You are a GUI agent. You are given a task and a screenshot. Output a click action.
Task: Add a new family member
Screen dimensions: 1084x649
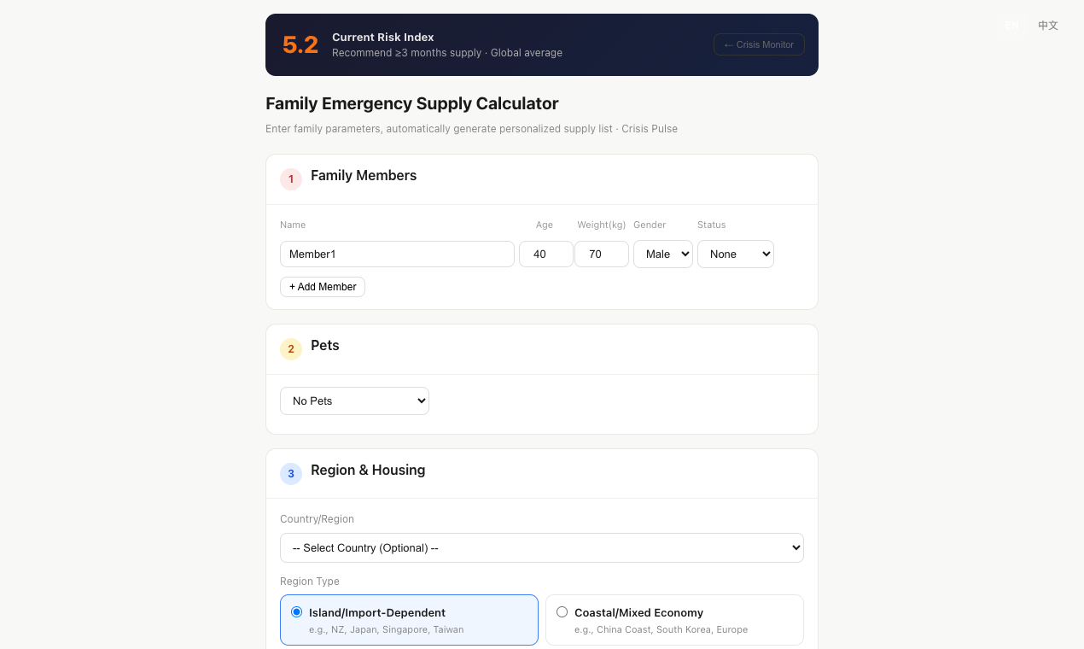(x=323, y=287)
